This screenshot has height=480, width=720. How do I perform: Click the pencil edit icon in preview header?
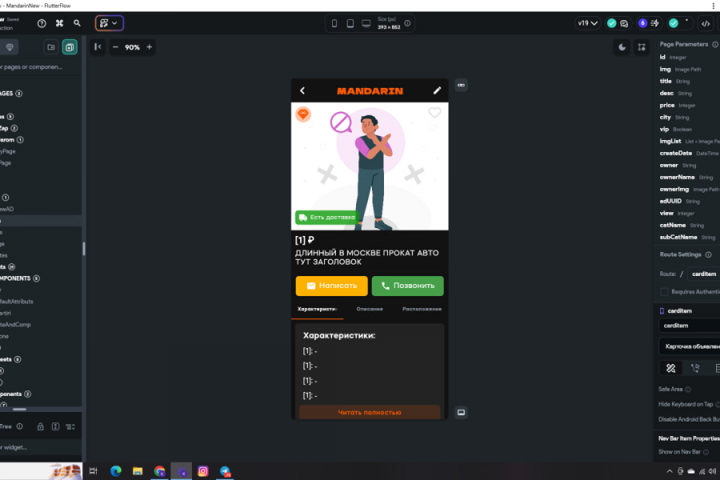coord(437,90)
